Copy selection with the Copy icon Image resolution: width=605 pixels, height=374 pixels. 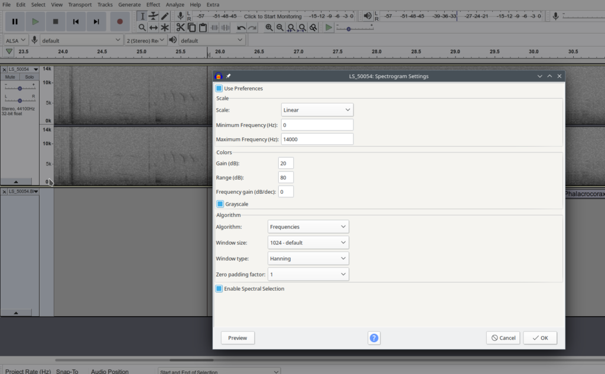(191, 27)
